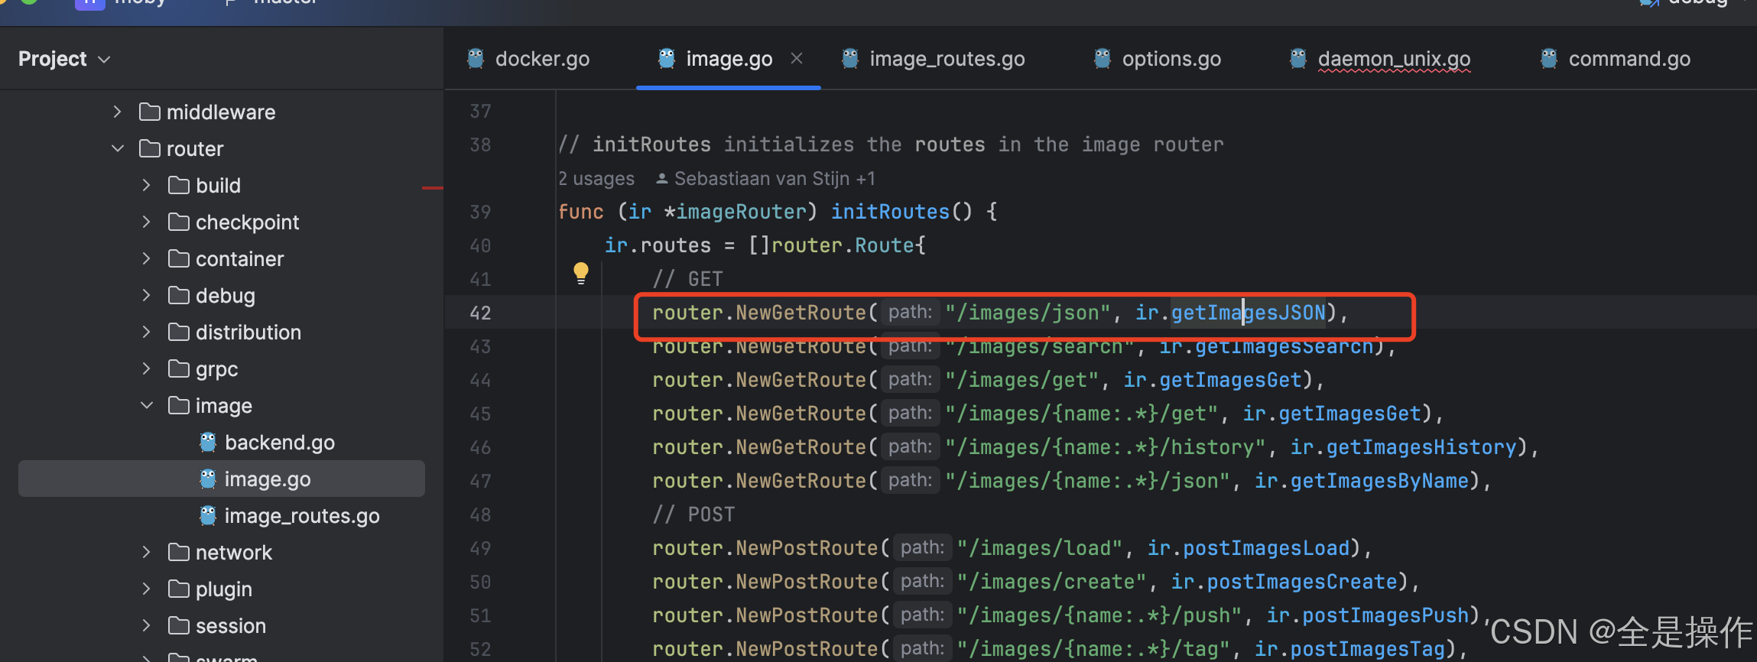Click gopher icon on options.go tab
Screen dimensions: 1757x662
pyautogui.click(x=1103, y=59)
